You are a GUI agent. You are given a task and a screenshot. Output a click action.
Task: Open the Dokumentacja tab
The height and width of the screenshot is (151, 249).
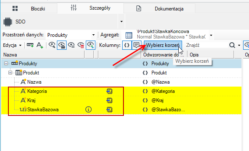pos(159,8)
